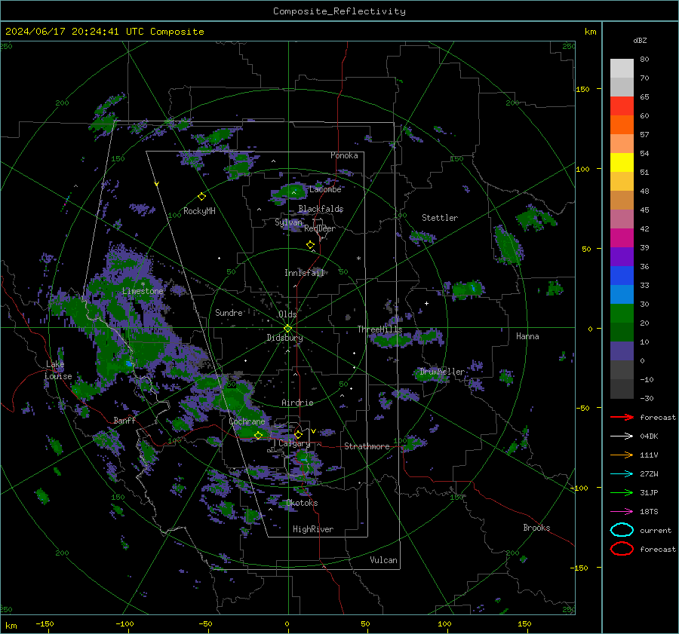The width and height of the screenshot is (679, 634).
Task: Click the Strathmore city label
Action: coord(367,446)
